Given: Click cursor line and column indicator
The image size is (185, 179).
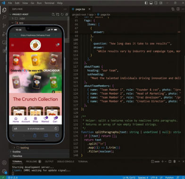Looking at the screenshot, I should click(x=129, y=178).
